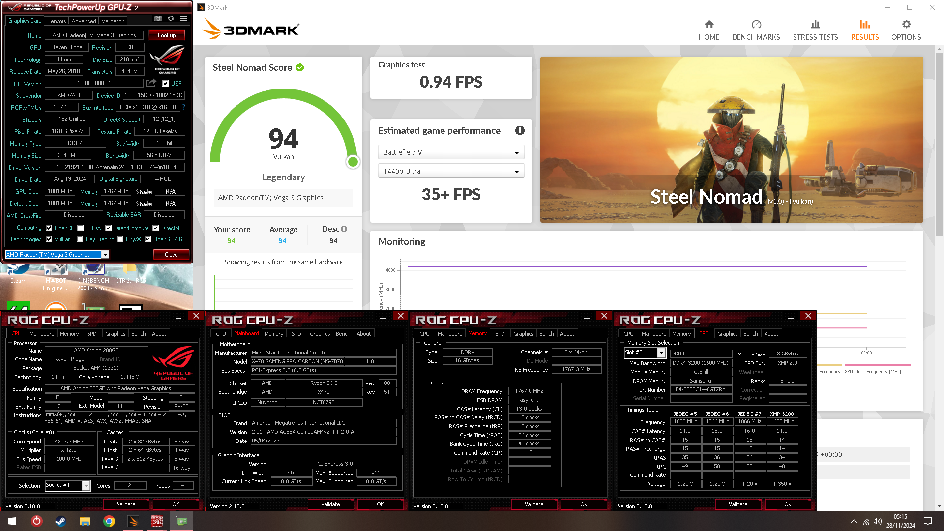Toggle the PhysX checkbox
This screenshot has width=944, height=531.
point(120,239)
